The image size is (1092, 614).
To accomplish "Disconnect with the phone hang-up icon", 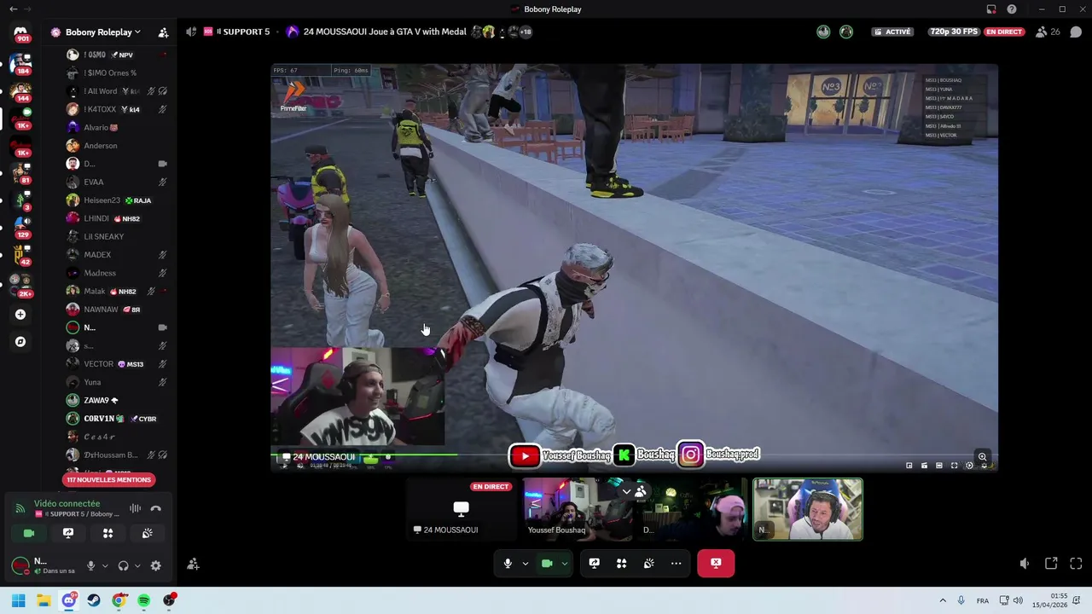I will [x=155, y=508].
